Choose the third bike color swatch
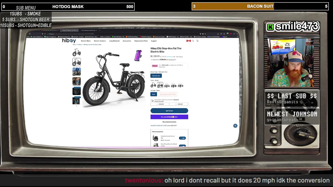Screen dimensions: 333x187 167,85
